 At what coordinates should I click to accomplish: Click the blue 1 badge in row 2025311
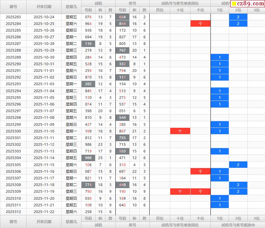point(219,205)
